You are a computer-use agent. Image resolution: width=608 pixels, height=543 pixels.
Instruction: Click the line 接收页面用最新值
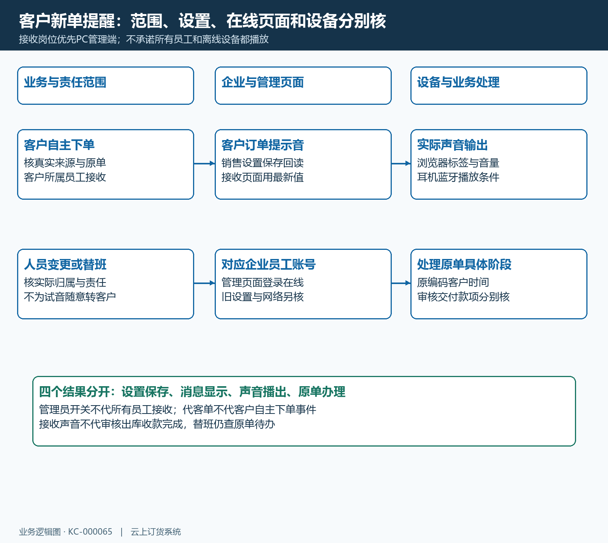[x=263, y=177]
